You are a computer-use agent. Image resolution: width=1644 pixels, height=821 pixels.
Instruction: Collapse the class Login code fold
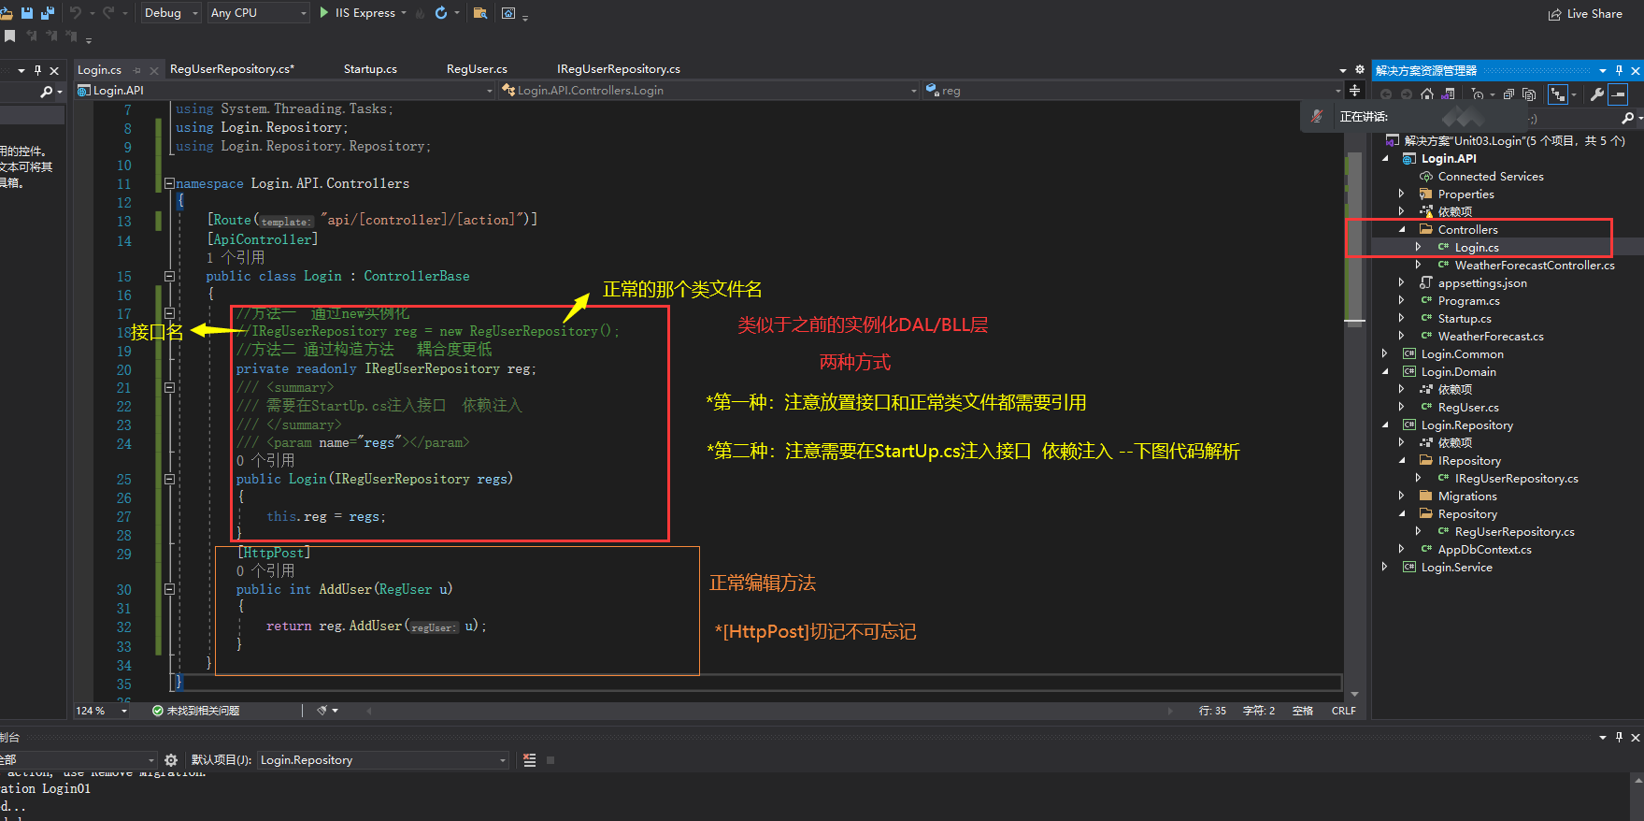pyautogui.click(x=169, y=276)
